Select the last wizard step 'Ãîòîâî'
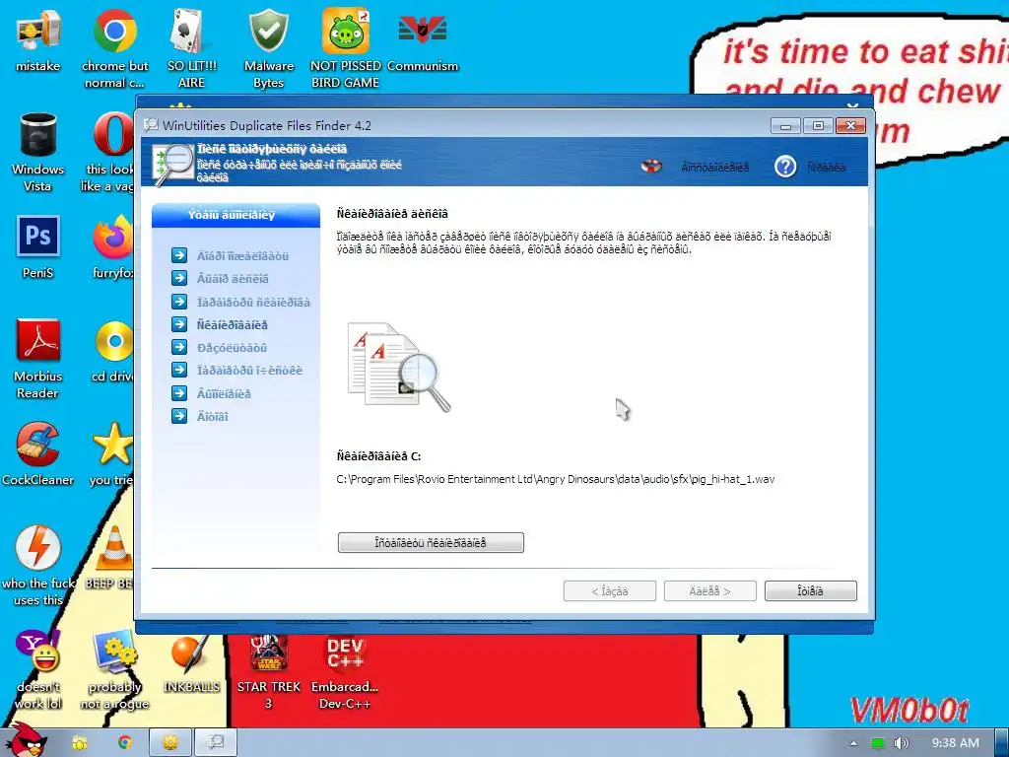 [213, 417]
